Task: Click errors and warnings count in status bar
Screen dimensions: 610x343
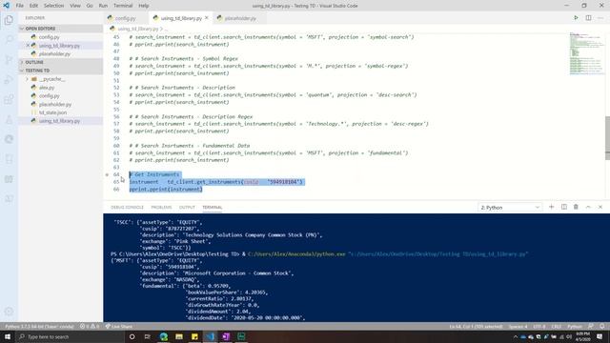Action: (x=90, y=326)
